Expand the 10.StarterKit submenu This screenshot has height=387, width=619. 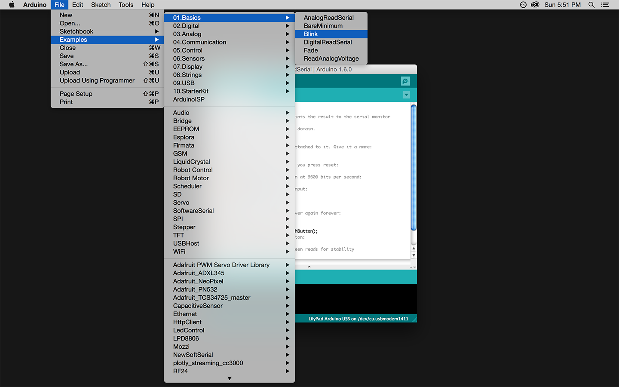tap(230, 91)
